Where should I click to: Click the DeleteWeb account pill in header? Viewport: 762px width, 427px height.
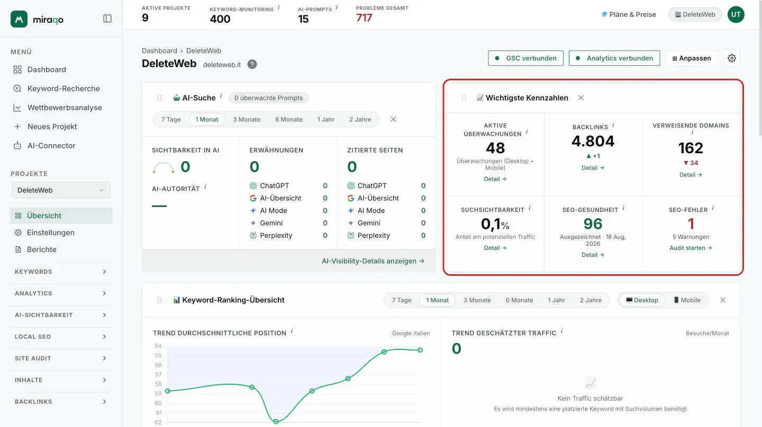click(695, 14)
